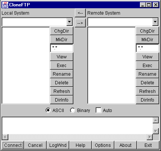Click the log horizontal scroll right arrow
This screenshot has width=161, height=151.
[150, 137]
